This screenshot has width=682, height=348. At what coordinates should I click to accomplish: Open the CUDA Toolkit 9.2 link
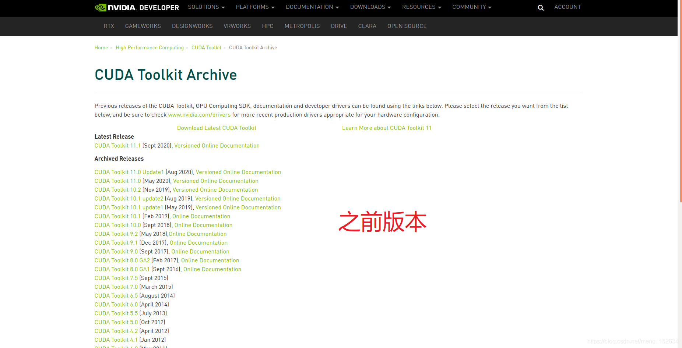[x=116, y=234]
